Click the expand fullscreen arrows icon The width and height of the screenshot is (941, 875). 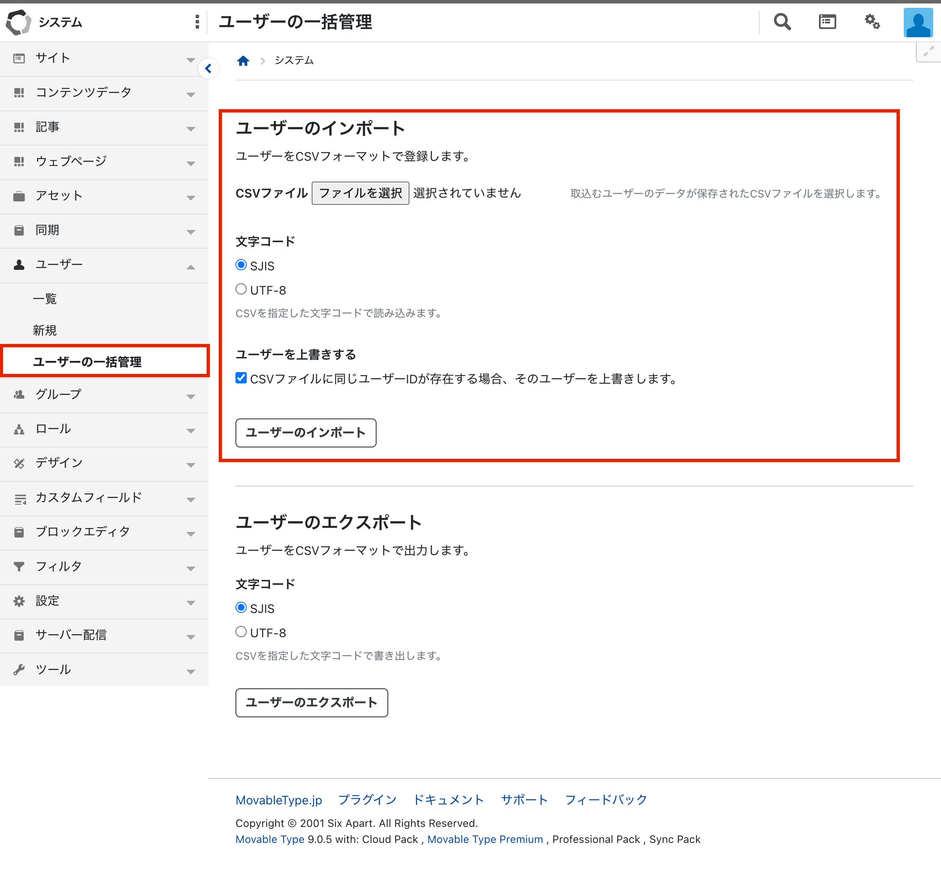click(928, 52)
